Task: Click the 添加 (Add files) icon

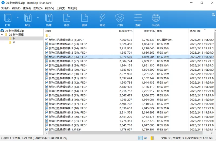Action: click(x=66, y=19)
